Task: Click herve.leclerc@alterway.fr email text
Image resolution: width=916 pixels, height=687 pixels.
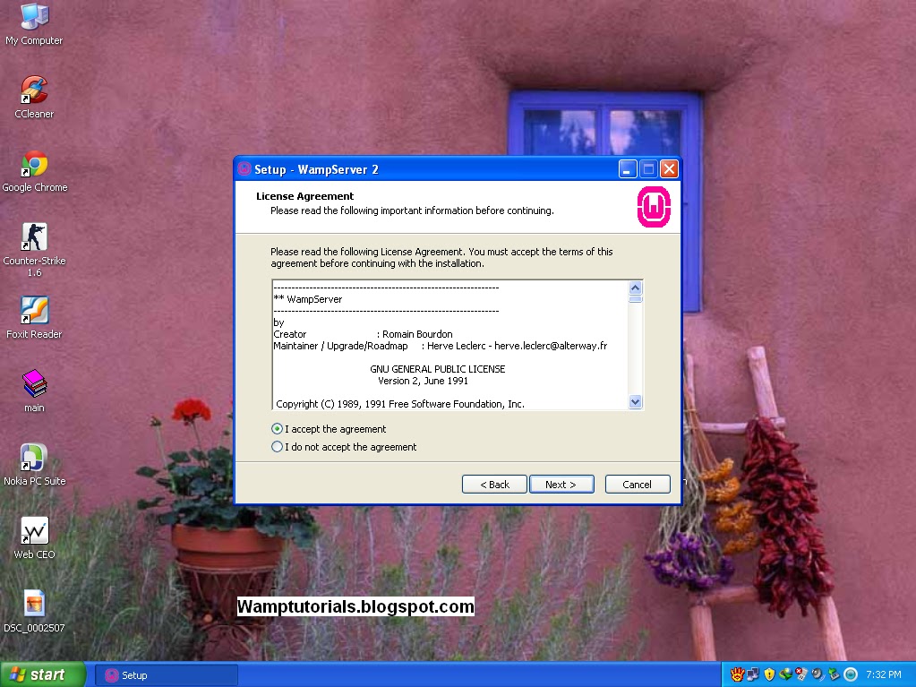Action: point(551,346)
